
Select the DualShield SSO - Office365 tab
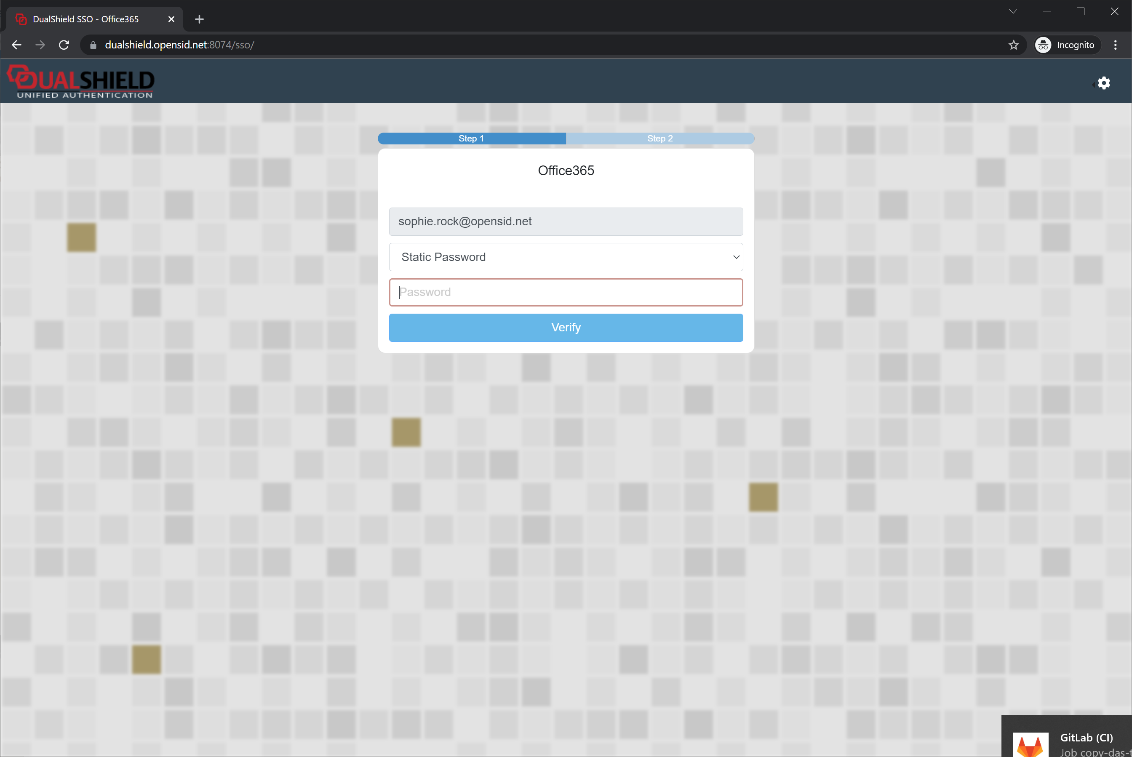click(x=86, y=19)
